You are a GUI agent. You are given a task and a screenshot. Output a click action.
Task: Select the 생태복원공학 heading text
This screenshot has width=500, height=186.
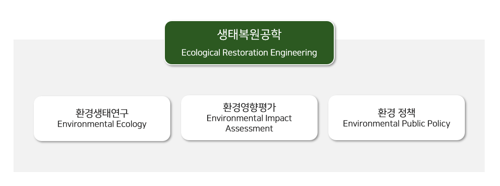click(249, 35)
